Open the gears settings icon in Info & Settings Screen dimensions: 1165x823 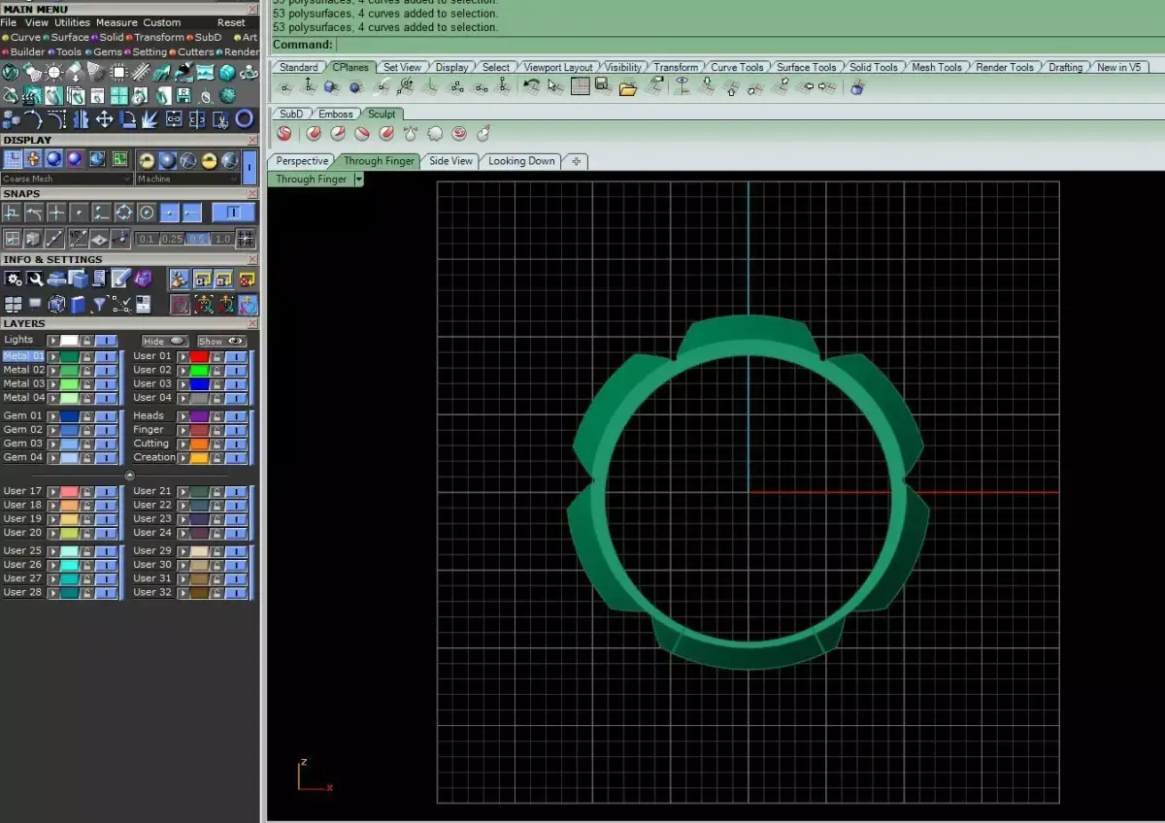coord(13,280)
